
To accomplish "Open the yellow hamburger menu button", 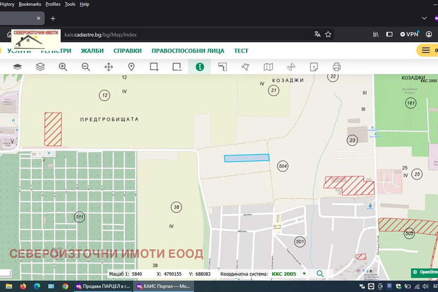I will [x=427, y=50].
